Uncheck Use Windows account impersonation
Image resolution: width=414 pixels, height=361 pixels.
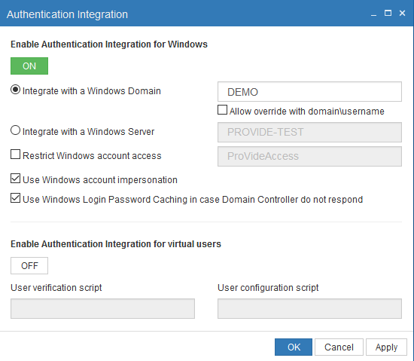15,179
